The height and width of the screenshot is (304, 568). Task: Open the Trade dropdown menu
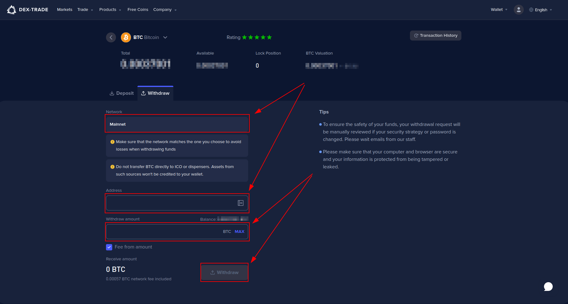(x=85, y=10)
